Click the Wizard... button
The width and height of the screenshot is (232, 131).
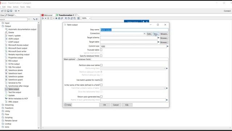pos(164,34)
